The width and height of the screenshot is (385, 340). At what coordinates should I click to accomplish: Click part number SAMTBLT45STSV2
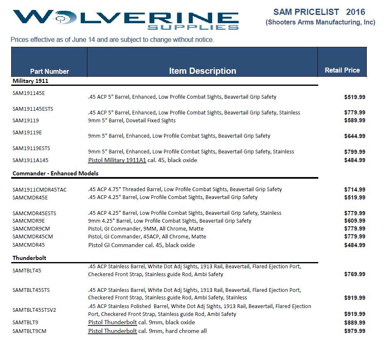pyautogui.click(x=34, y=310)
